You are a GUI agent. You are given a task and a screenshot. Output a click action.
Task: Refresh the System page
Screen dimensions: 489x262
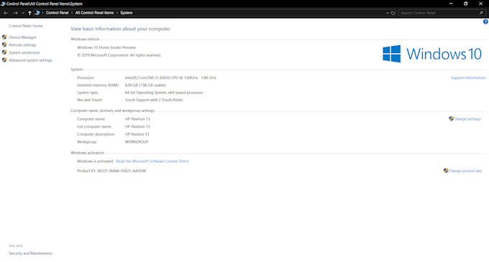click(393, 13)
